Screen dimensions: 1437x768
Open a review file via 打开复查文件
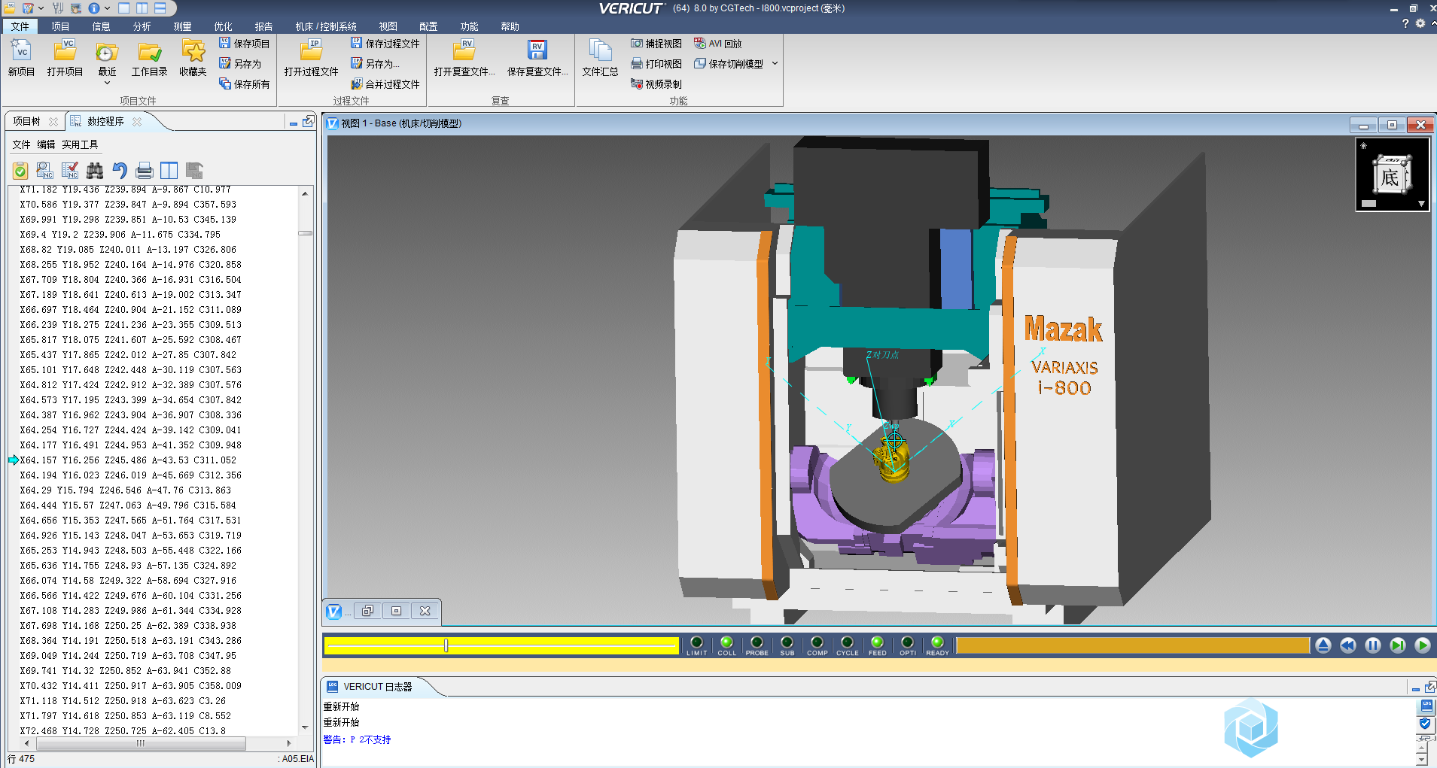coord(464,58)
